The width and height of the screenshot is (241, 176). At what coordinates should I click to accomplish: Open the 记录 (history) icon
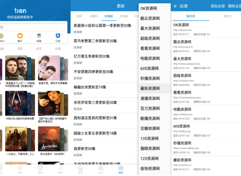[58, 36]
